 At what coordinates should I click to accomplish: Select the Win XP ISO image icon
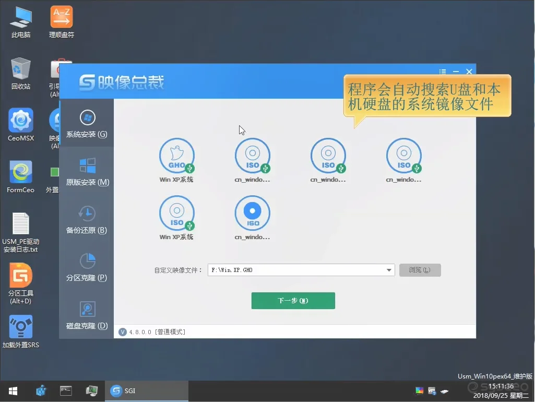click(x=176, y=214)
